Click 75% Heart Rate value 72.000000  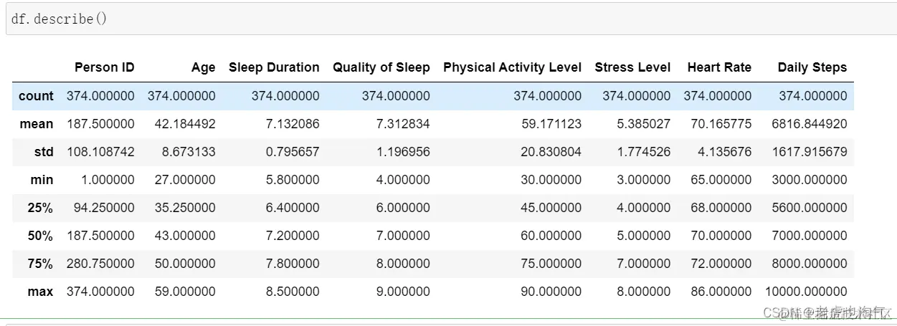pos(721,264)
